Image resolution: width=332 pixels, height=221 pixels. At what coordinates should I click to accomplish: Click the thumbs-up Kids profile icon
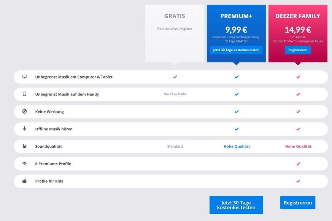tap(25, 181)
